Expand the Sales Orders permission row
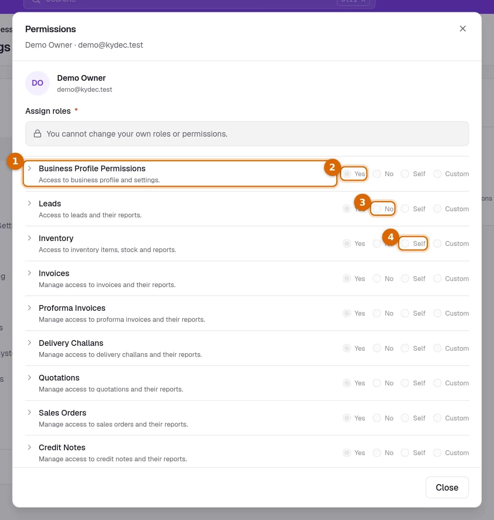 29,412
